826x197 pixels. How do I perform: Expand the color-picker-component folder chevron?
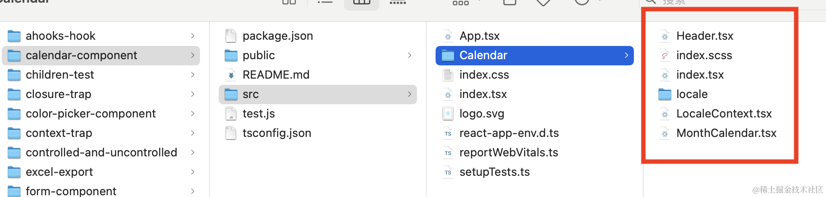193,114
